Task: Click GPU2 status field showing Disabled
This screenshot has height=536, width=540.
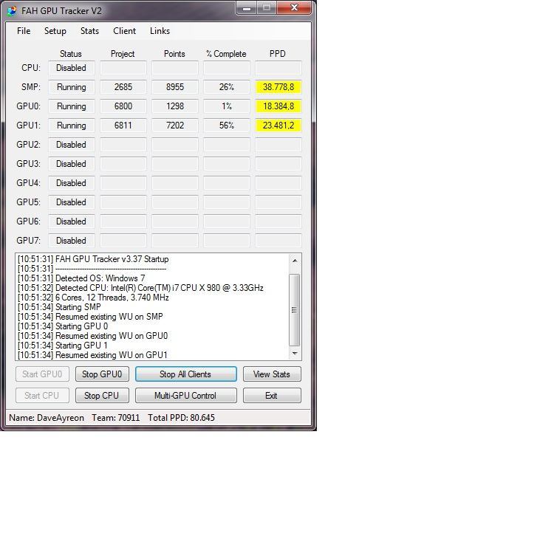Action: (x=72, y=145)
